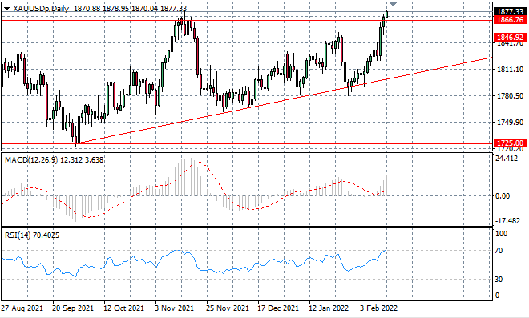Click the RSI 30 level label
Screen dimensions: 529x318
pos(499,280)
